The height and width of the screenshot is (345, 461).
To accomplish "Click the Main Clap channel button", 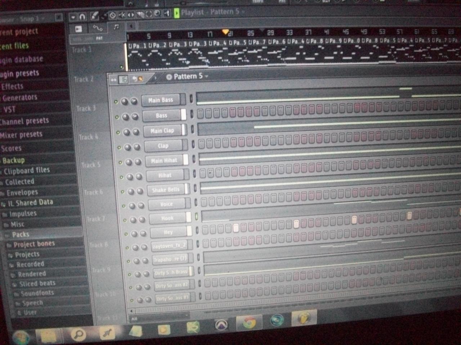I will (x=162, y=131).
